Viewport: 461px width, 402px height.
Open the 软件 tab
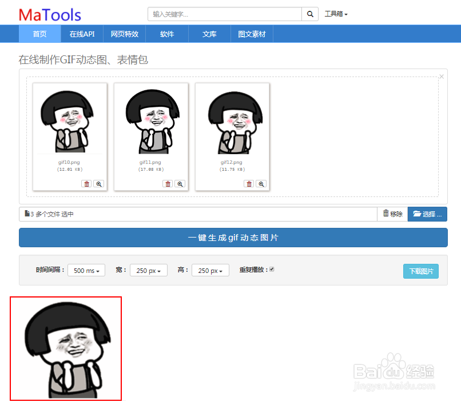(167, 34)
